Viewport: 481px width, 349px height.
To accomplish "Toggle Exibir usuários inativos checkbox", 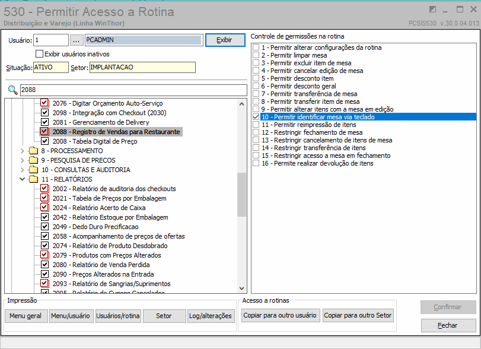I will click(x=39, y=54).
